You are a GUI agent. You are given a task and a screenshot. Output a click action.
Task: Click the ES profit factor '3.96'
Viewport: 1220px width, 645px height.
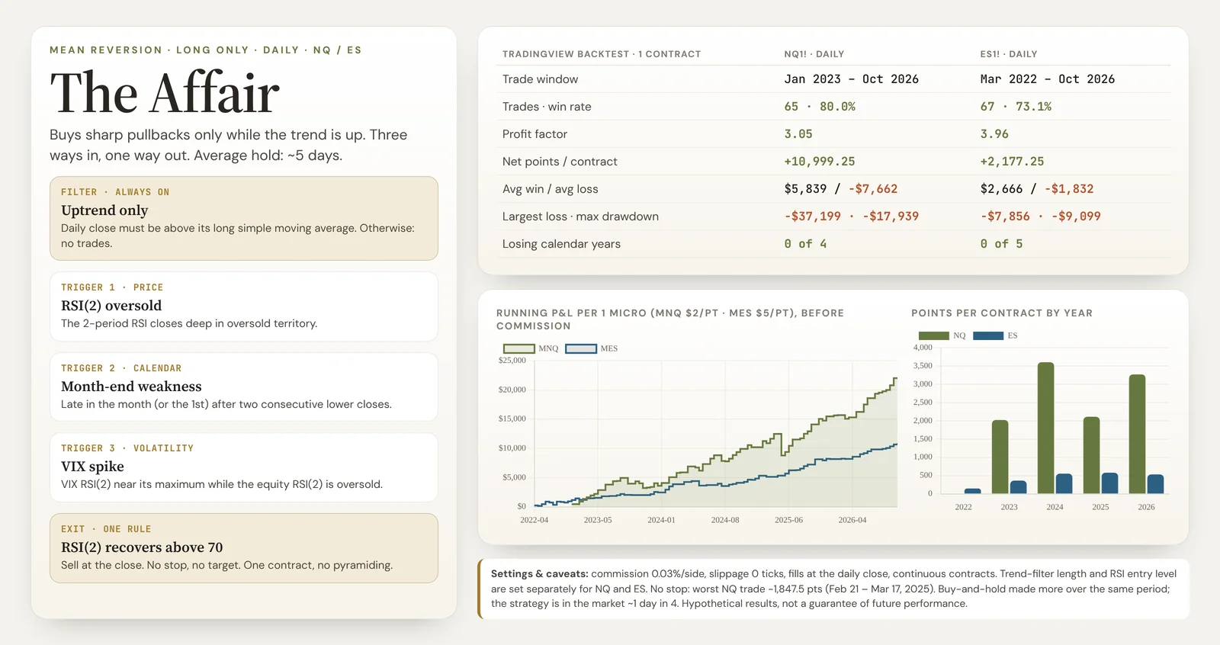click(994, 134)
